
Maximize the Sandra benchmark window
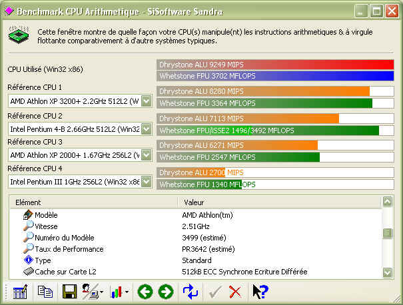[x=376, y=11]
